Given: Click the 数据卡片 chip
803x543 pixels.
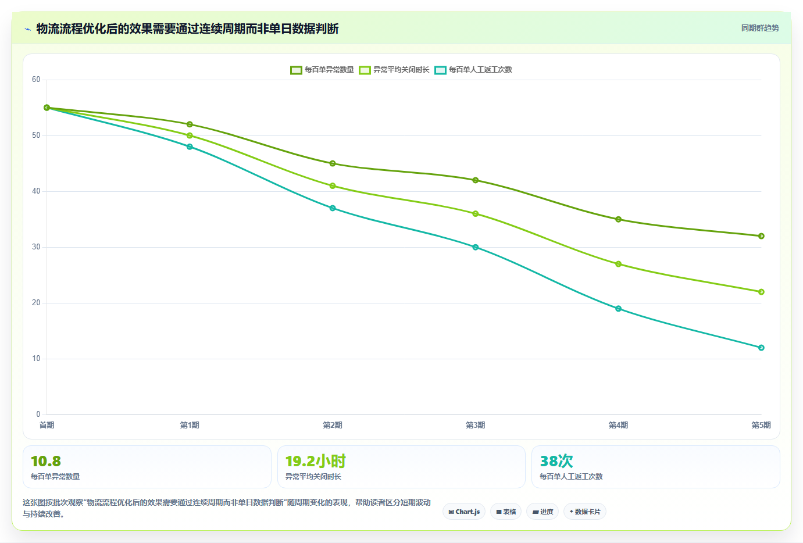Looking at the screenshot, I should (x=585, y=512).
